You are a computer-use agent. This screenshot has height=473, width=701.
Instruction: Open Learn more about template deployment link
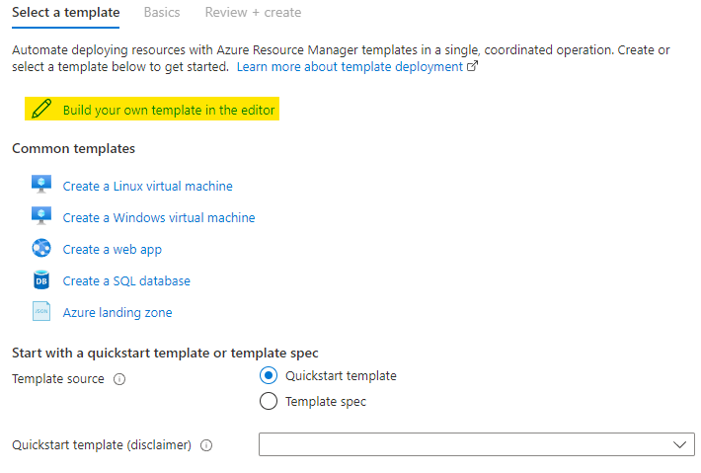[350, 66]
